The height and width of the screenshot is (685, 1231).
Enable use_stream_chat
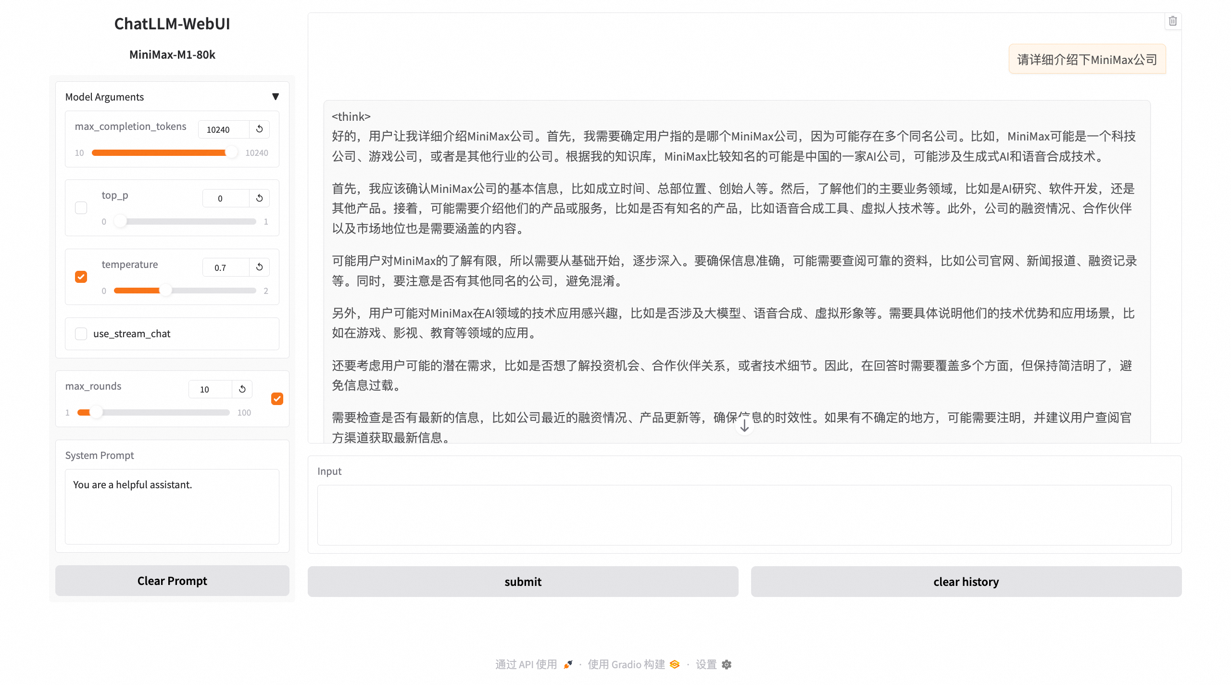coord(81,333)
